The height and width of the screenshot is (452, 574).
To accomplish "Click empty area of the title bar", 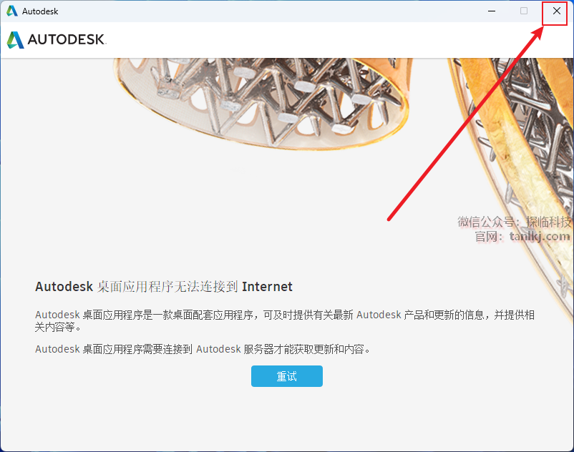I will 256,11.
